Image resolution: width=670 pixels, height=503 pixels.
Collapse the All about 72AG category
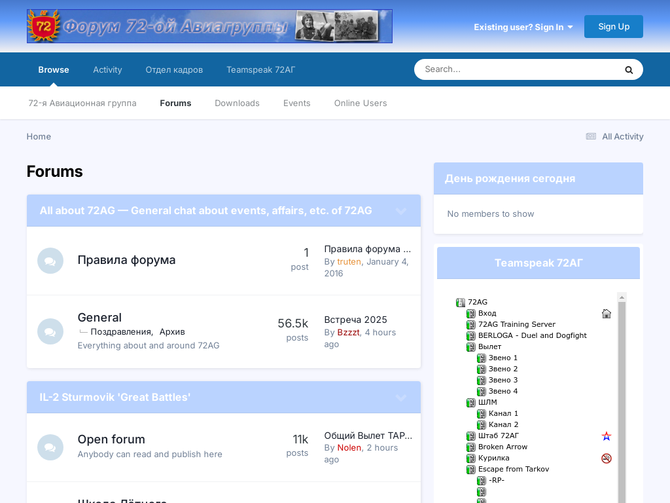point(401,211)
